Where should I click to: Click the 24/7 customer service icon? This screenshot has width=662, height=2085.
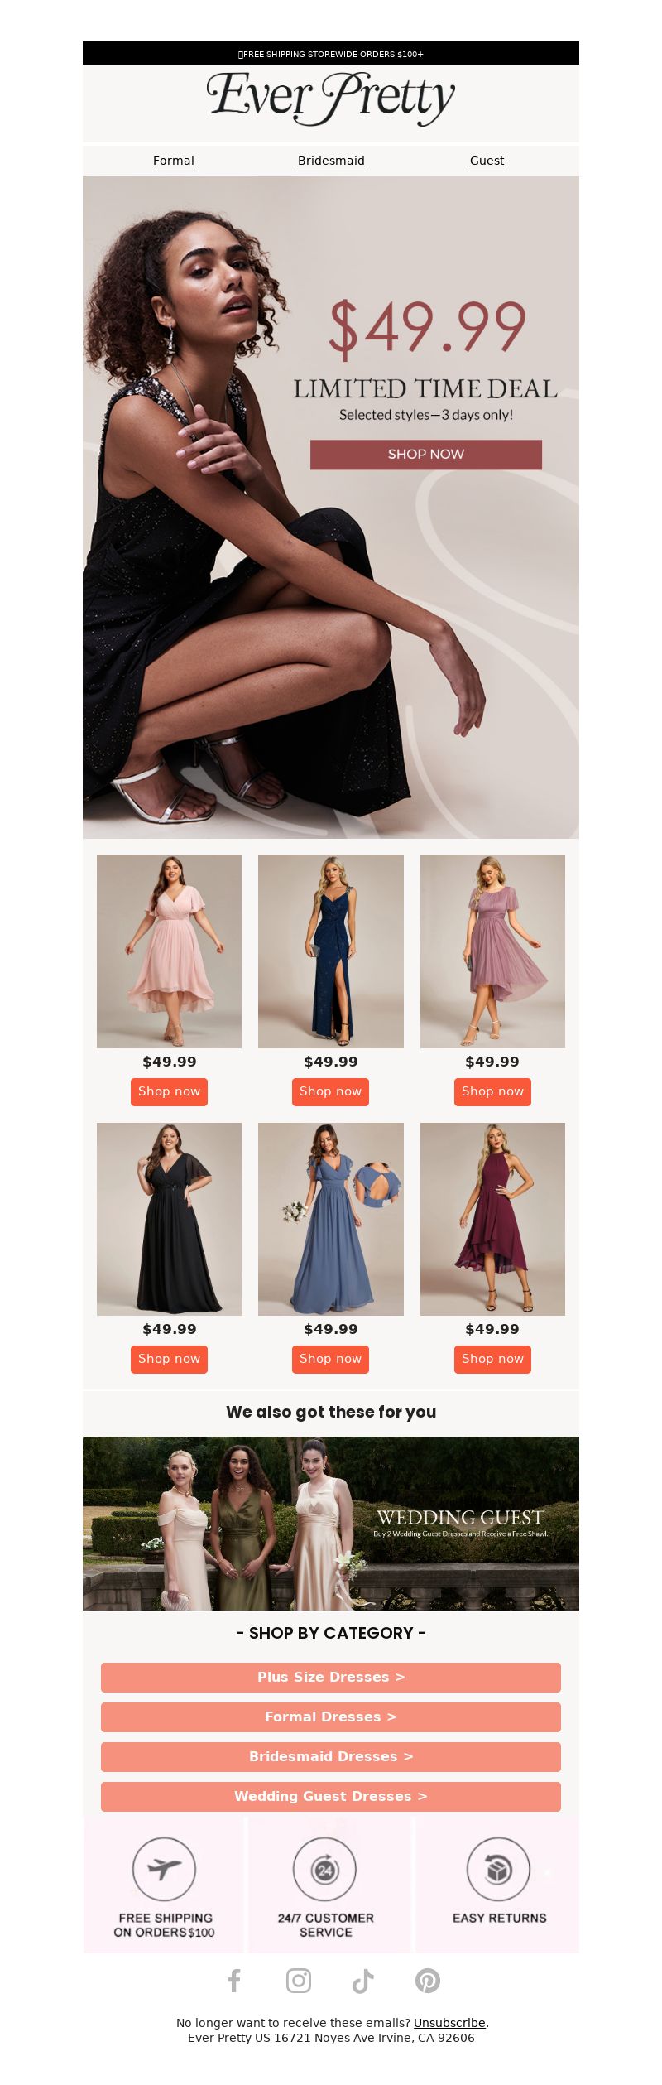point(325,1869)
